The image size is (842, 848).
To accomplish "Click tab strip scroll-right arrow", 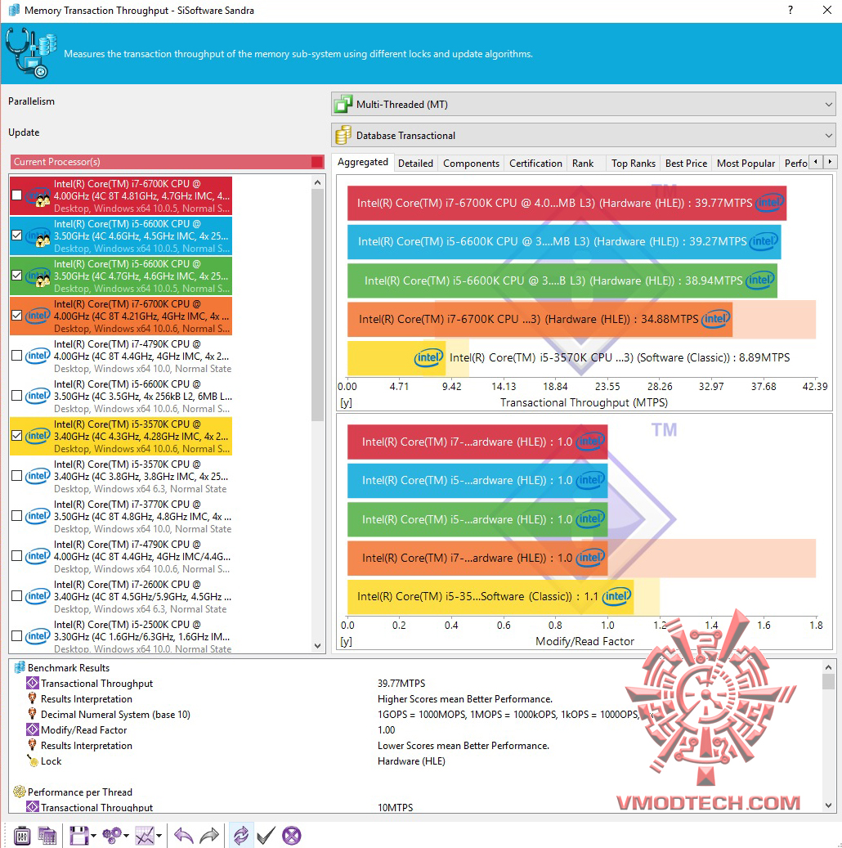I will pos(830,162).
